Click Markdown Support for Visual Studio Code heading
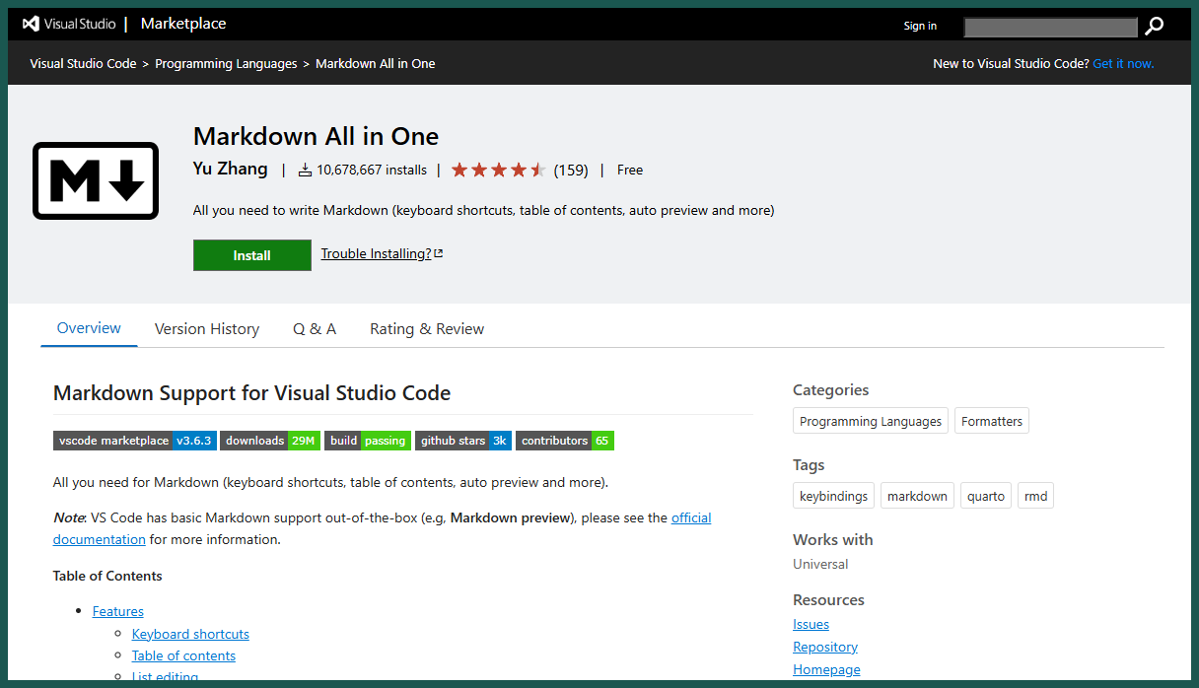1199x688 pixels. pos(251,393)
